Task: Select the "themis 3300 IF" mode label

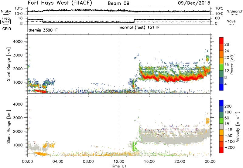Action: [x=43, y=30]
